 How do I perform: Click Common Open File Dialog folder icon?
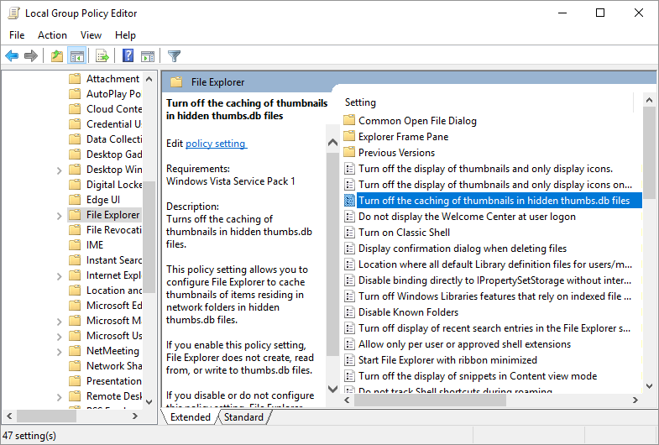[349, 121]
